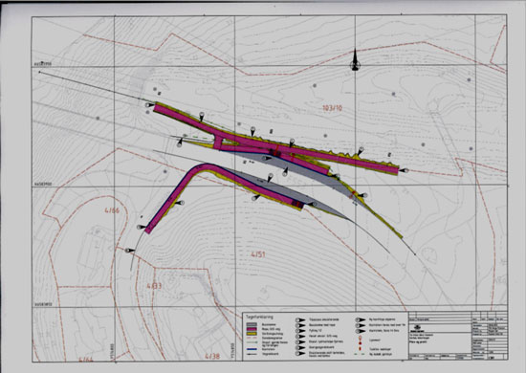Pick the magenta swatch in the legend
Viewport: 526px width, 373px height.
[252, 329]
